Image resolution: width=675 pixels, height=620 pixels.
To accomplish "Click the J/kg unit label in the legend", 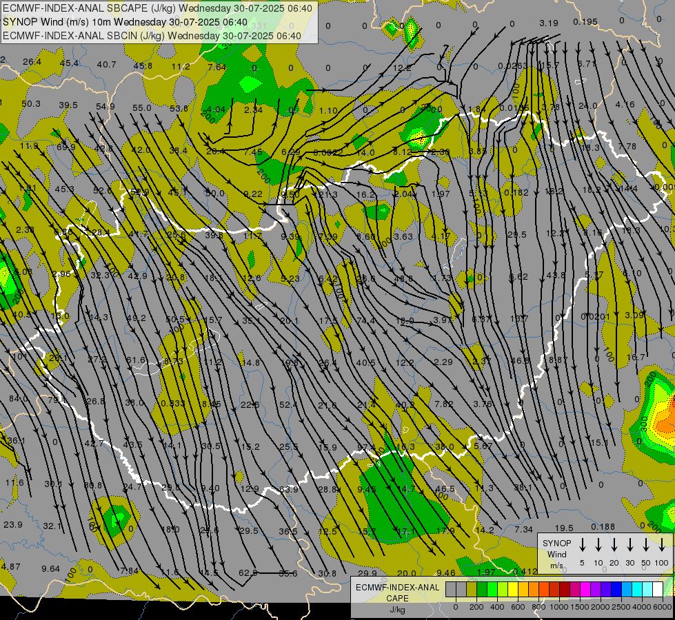I will point(397,610).
